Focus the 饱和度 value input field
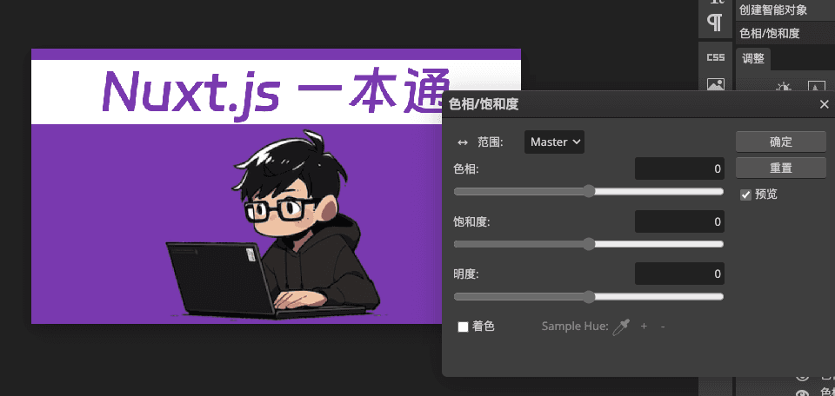The image size is (835, 396). [x=679, y=221]
